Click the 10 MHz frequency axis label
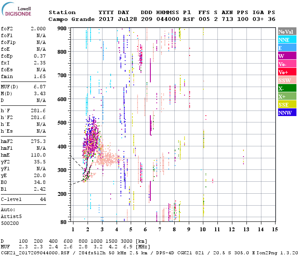The height and width of the screenshot is (256, 299). [203, 230]
